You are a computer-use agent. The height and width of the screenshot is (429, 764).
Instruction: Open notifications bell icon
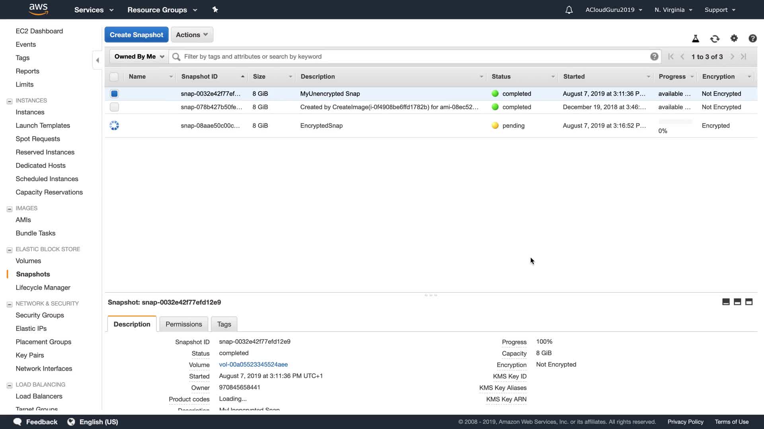(569, 10)
